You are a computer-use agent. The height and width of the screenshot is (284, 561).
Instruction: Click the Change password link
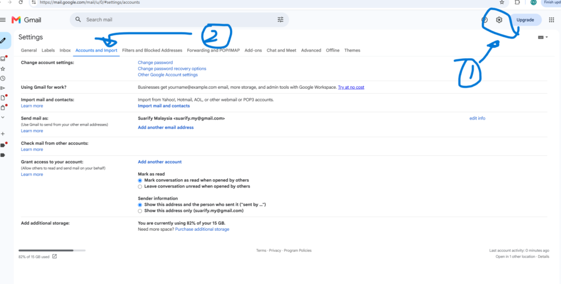click(x=155, y=63)
